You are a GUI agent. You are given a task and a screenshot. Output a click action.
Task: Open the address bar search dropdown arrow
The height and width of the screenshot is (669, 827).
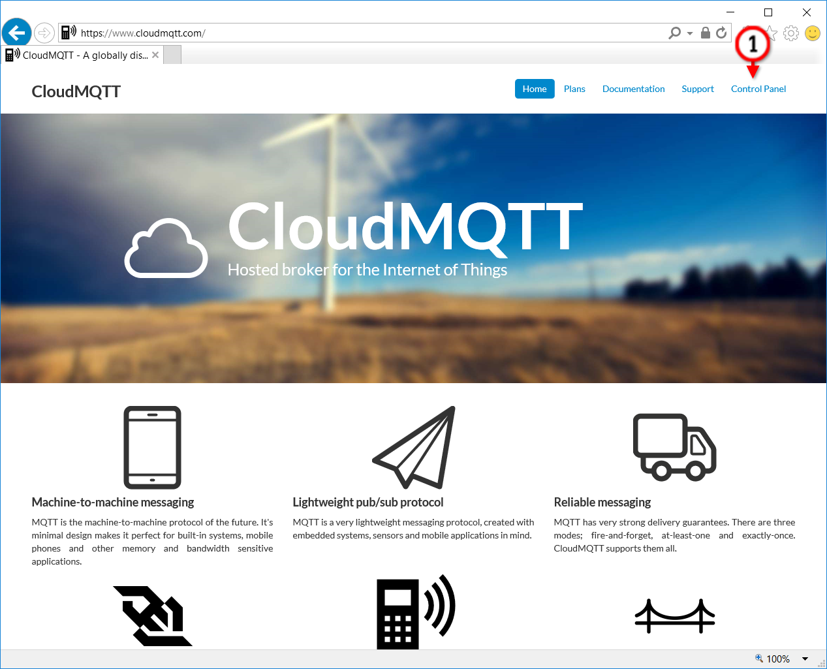[x=690, y=33]
